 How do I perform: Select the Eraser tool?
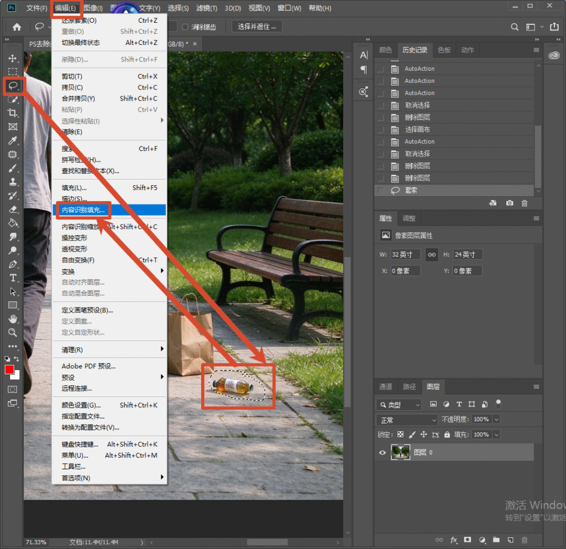13,210
